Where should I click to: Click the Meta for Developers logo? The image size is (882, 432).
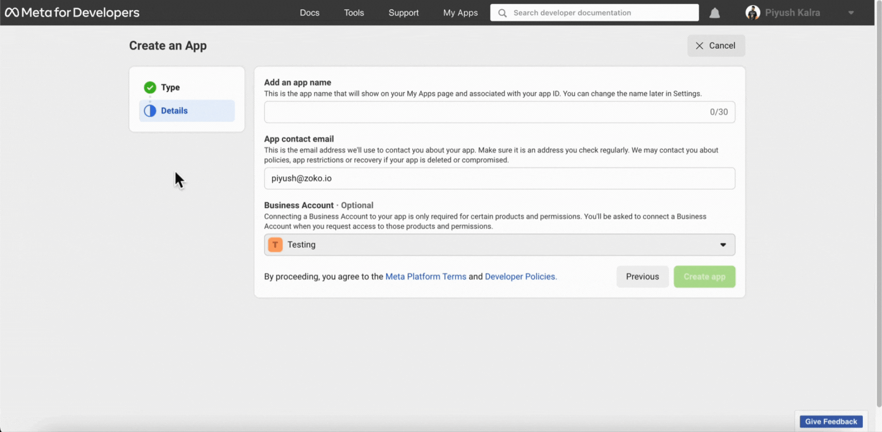click(72, 13)
